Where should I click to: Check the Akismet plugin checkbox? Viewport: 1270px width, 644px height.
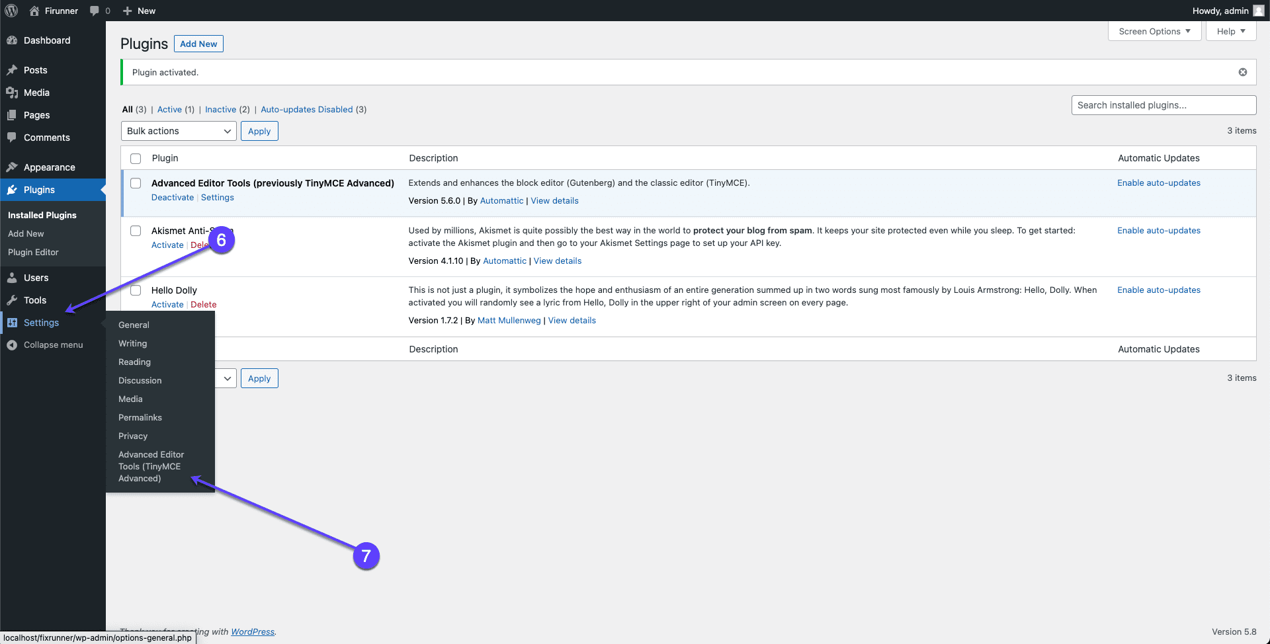[x=136, y=231]
